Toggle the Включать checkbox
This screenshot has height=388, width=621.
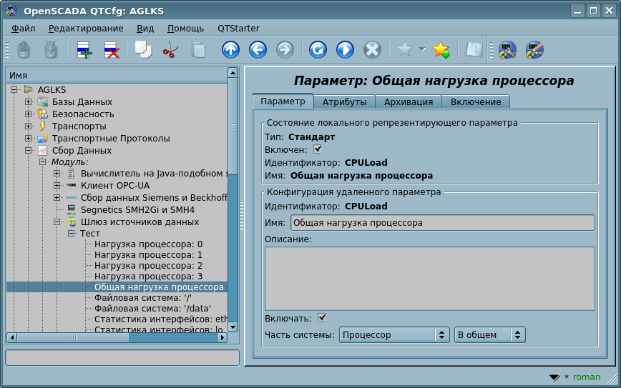(x=322, y=317)
